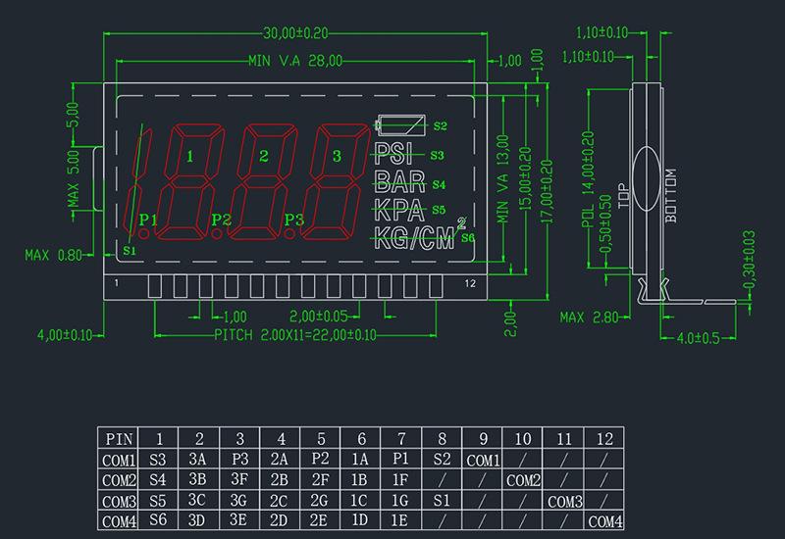Click the battery symbol beside S2

(400, 125)
